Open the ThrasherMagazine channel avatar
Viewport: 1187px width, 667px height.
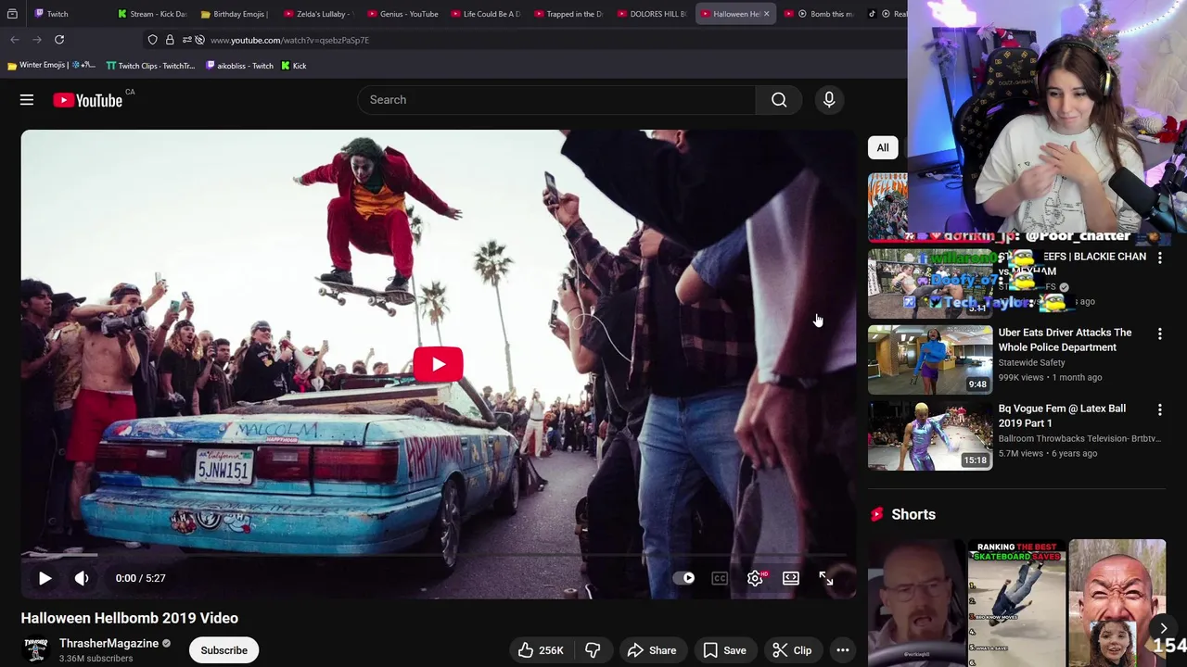click(x=36, y=649)
